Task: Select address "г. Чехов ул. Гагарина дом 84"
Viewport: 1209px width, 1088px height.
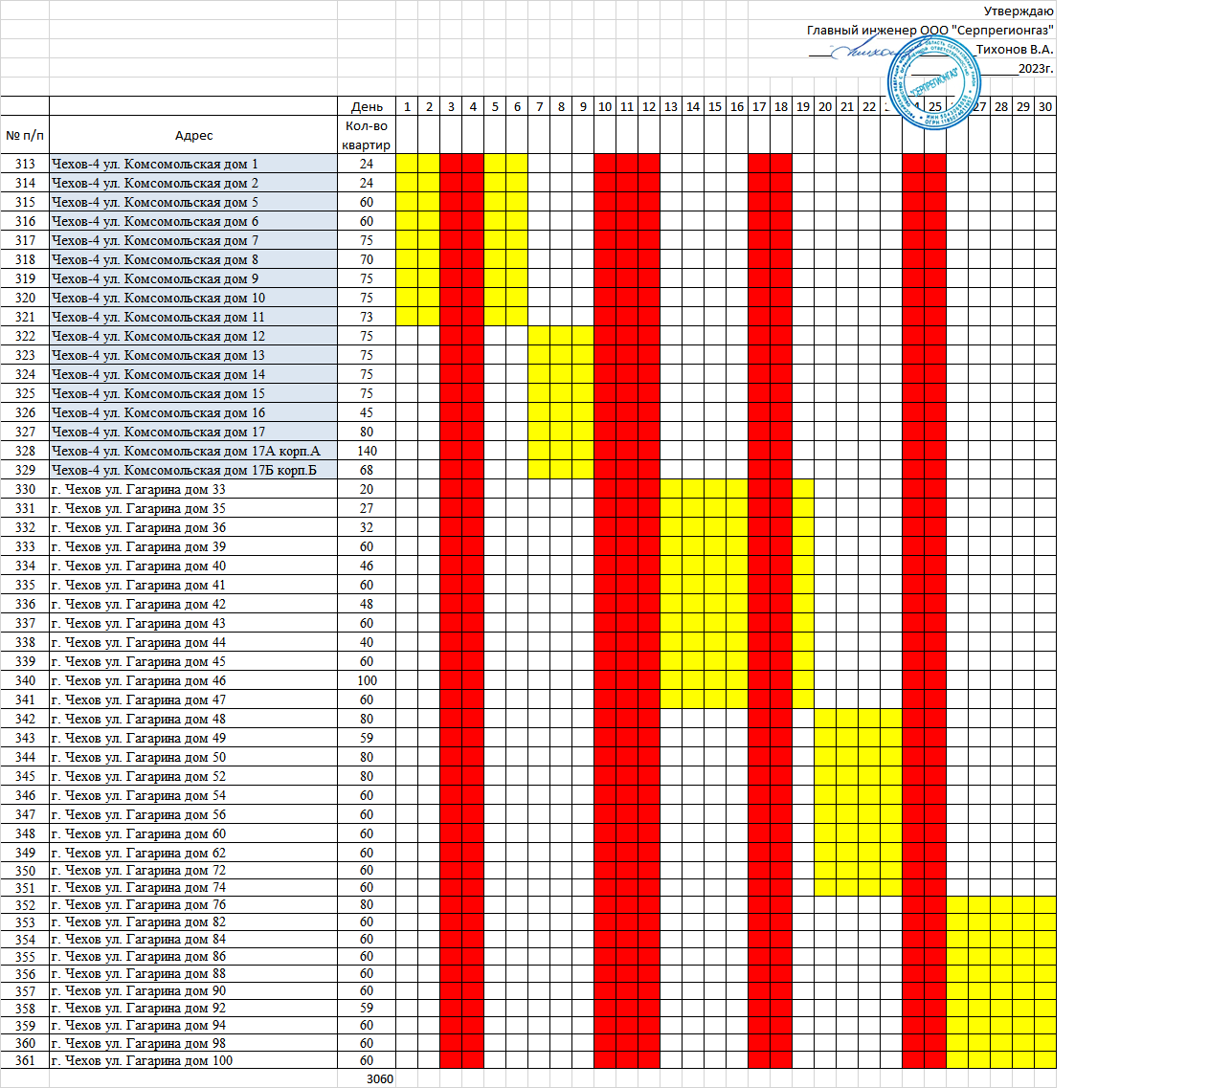Action: point(193,939)
